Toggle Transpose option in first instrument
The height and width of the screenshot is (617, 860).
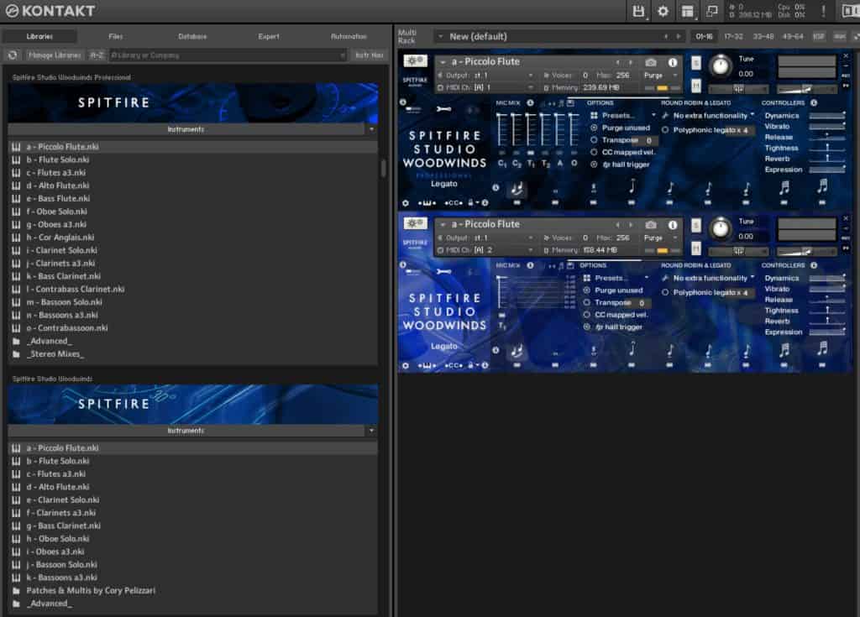(x=594, y=140)
